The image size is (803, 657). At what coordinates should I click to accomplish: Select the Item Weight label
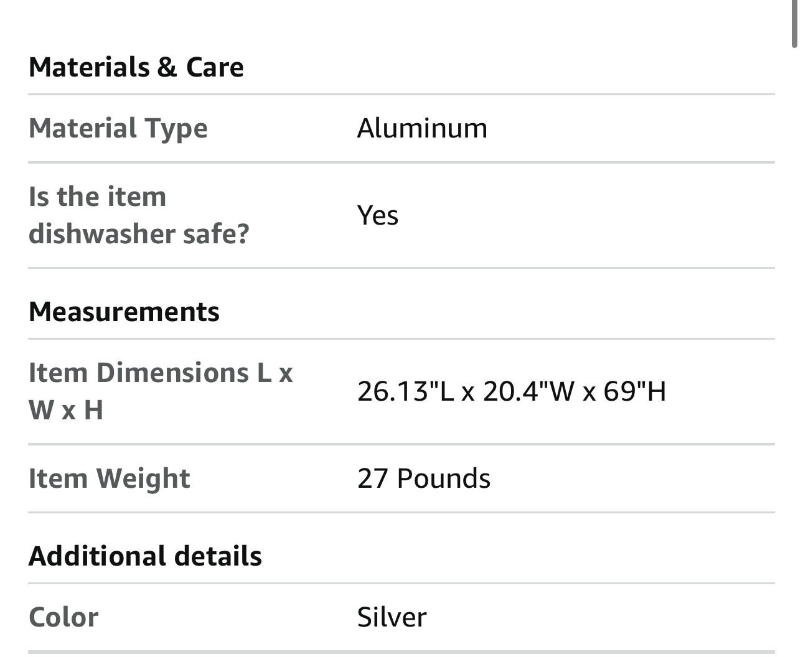coord(110,478)
